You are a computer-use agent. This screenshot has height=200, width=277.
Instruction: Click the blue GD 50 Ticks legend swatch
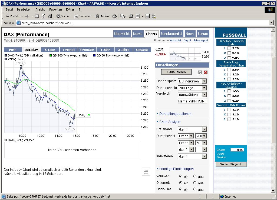(x=94, y=55)
